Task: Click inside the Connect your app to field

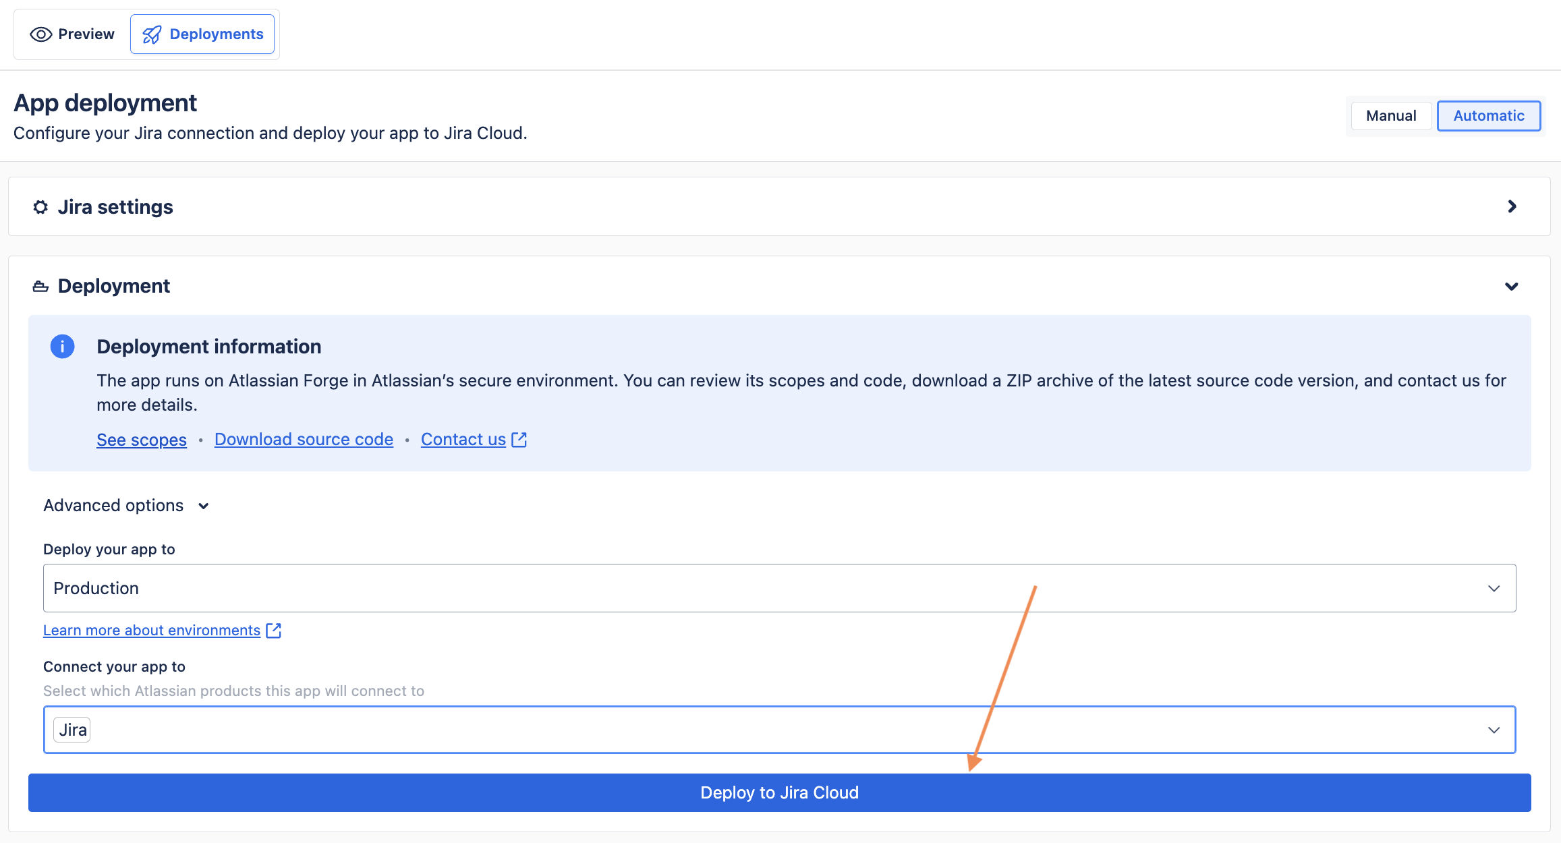Action: 779,730
